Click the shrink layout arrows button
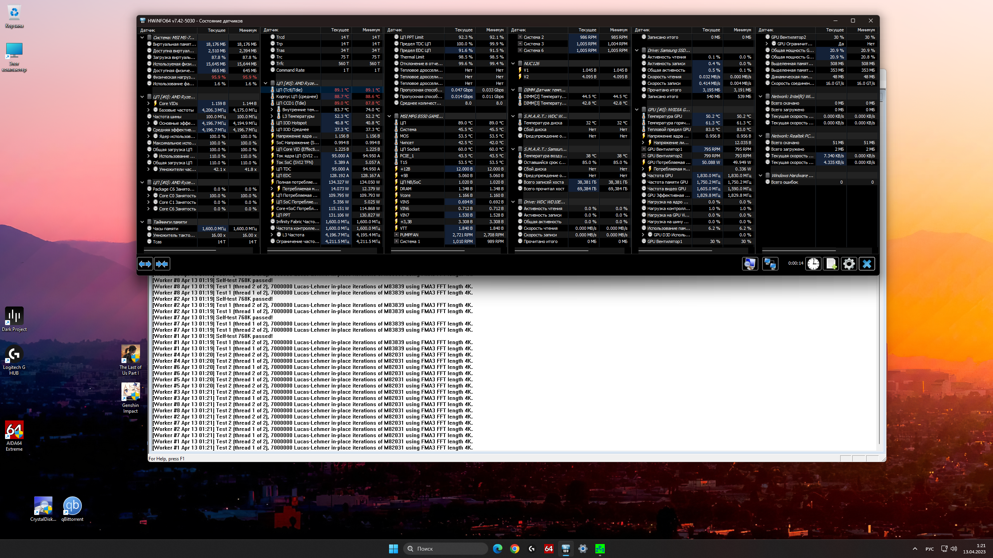 (162, 264)
